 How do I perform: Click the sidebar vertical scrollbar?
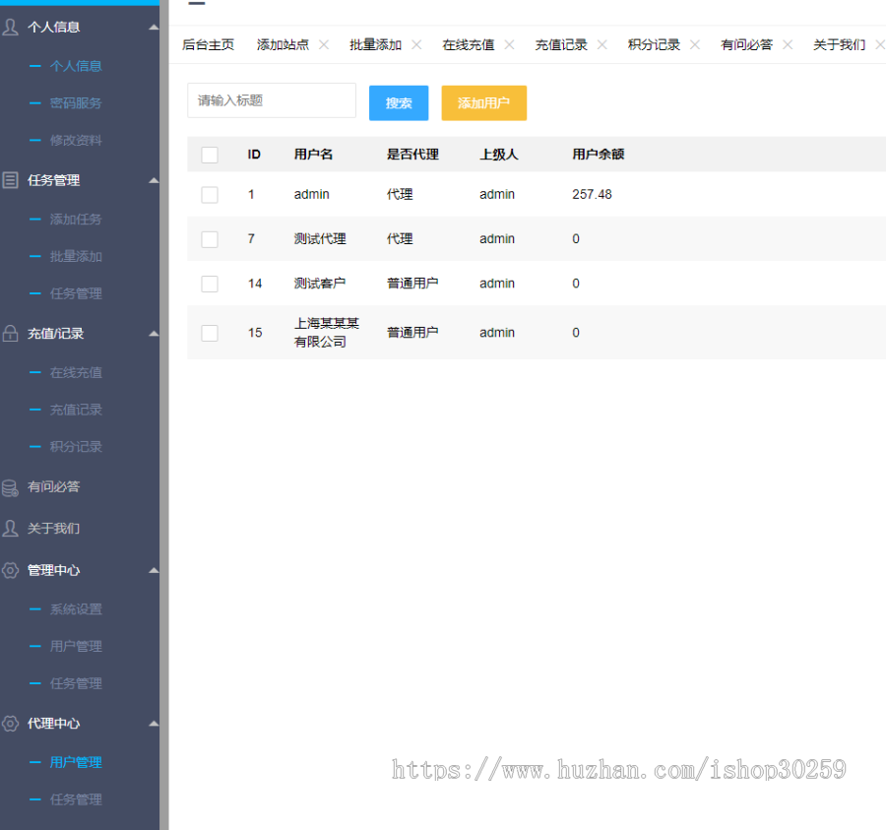[x=163, y=415]
